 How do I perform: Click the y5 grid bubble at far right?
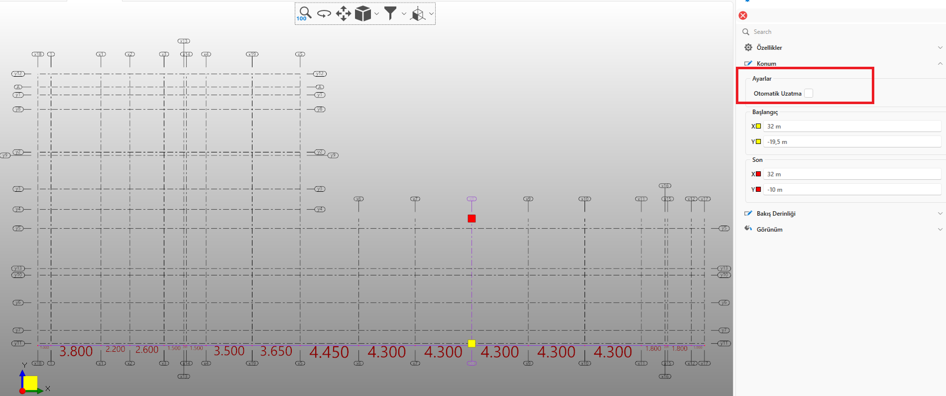[x=724, y=228]
